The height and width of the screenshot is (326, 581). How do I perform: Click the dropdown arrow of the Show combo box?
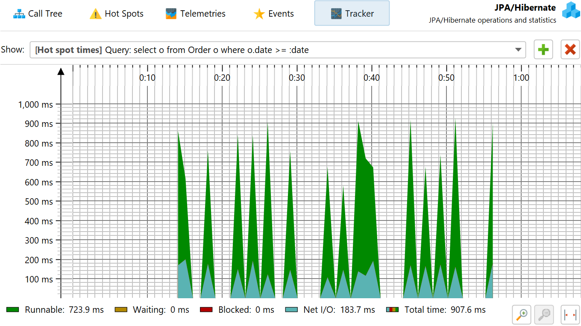[x=518, y=50]
